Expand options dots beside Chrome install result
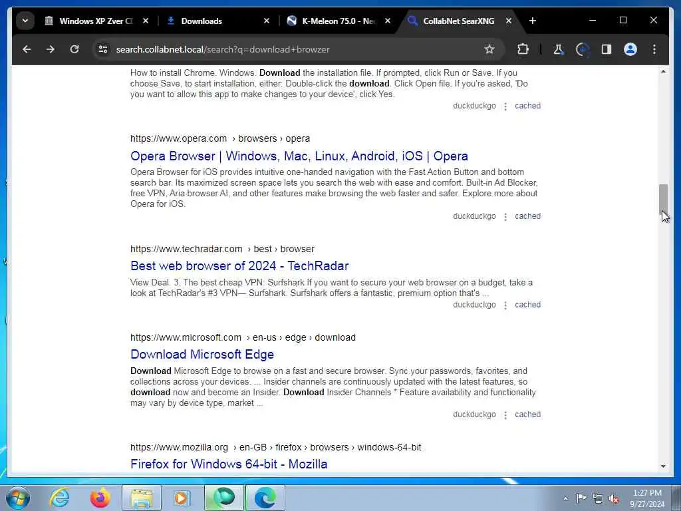The height and width of the screenshot is (511, 681). pos(505,106)
